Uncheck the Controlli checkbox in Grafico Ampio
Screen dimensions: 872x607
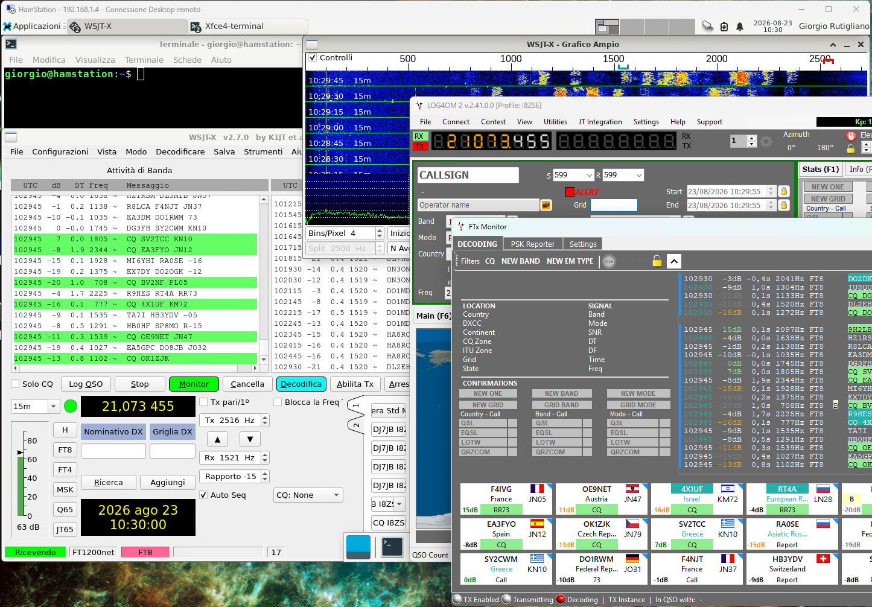(x=313, y=58)
